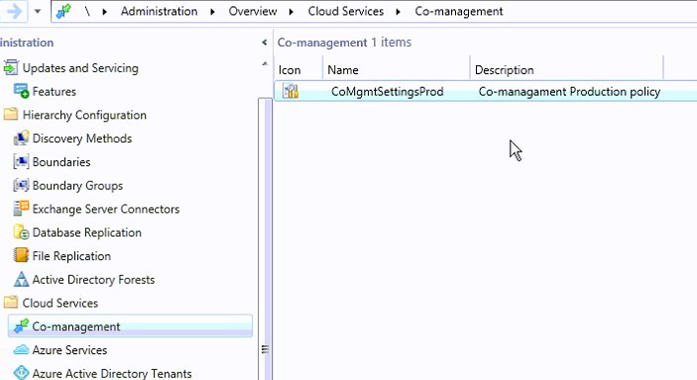Click the Updates and Servicing icon
This screenshot has height=380, width=697.
pyautogui.click(x=11, y=68)
